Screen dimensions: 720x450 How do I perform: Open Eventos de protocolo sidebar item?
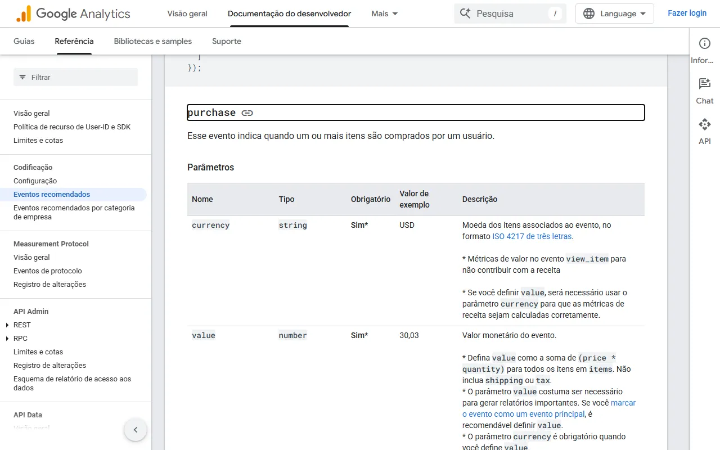48,271
